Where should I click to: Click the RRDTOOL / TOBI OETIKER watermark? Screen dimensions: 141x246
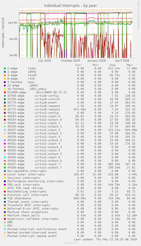pos(138,15)
